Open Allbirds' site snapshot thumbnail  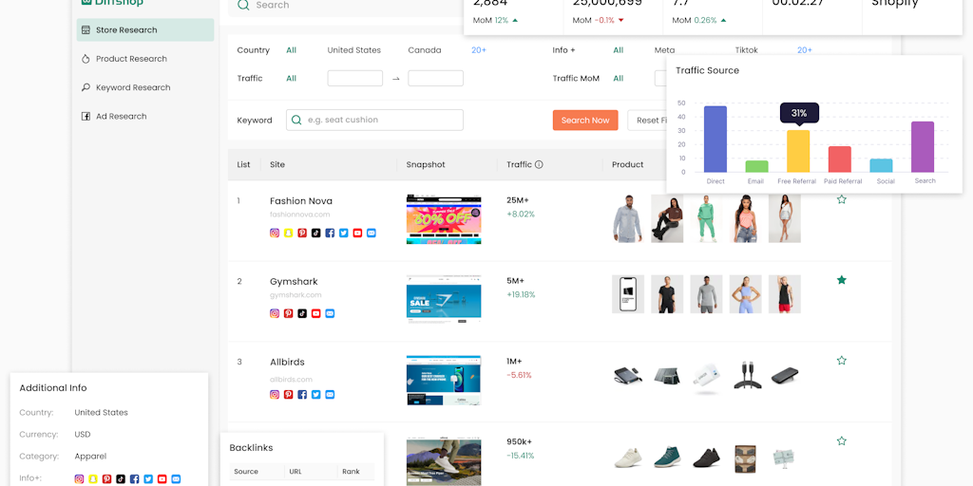[x=444, y=380]
